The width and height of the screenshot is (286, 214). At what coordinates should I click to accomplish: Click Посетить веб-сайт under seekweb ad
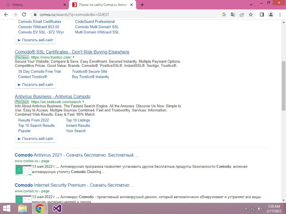35,139
